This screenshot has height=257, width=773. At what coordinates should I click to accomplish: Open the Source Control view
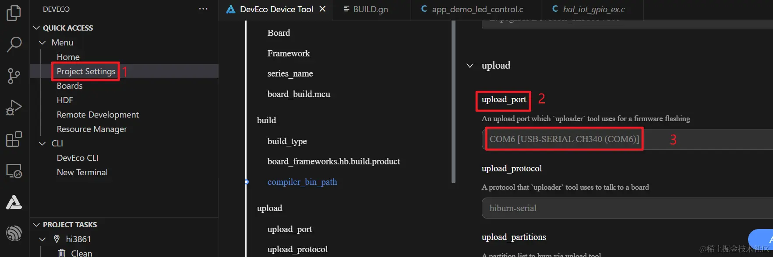(x=14, y=76)
